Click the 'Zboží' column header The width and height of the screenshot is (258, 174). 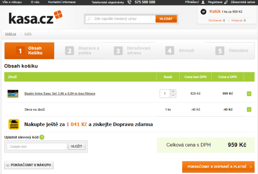[x=12, y=77]
